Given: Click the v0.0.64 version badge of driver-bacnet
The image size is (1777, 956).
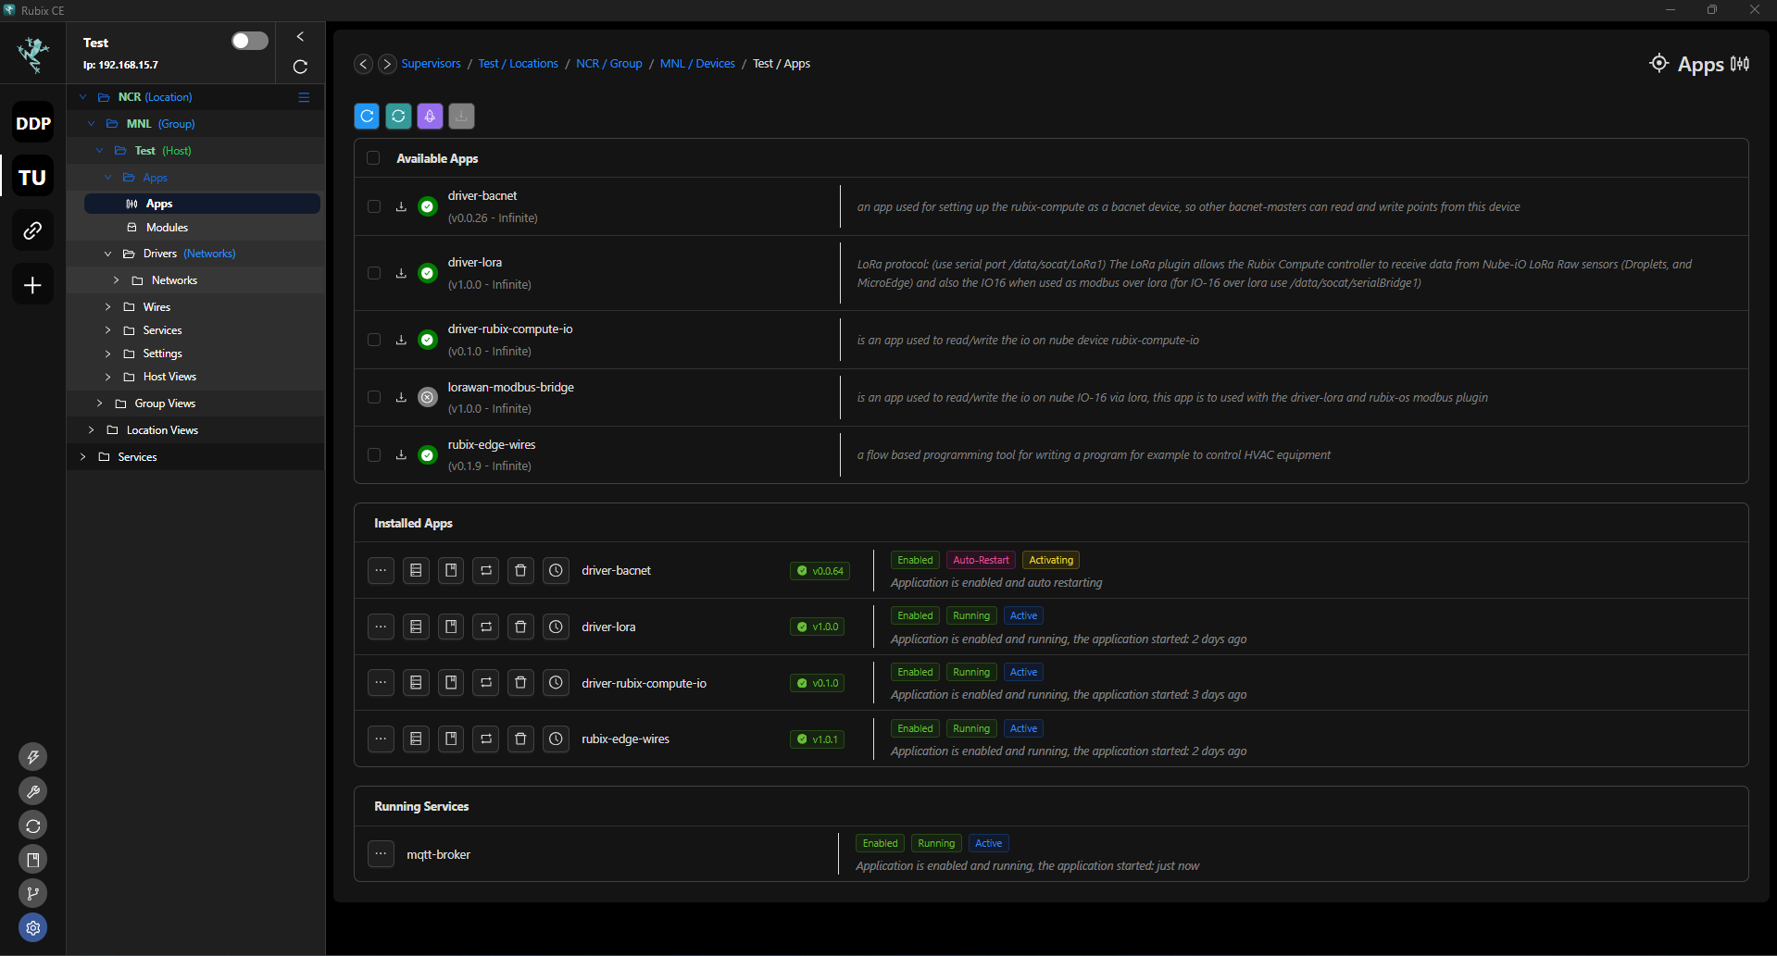Looking at the screenshot, I should pos(820,571).
